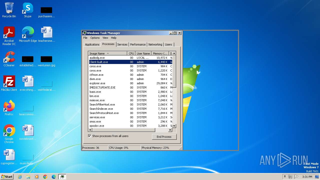The image size is (320, 180).
Task: Open Edge from the taskbar
Action: 54,177
